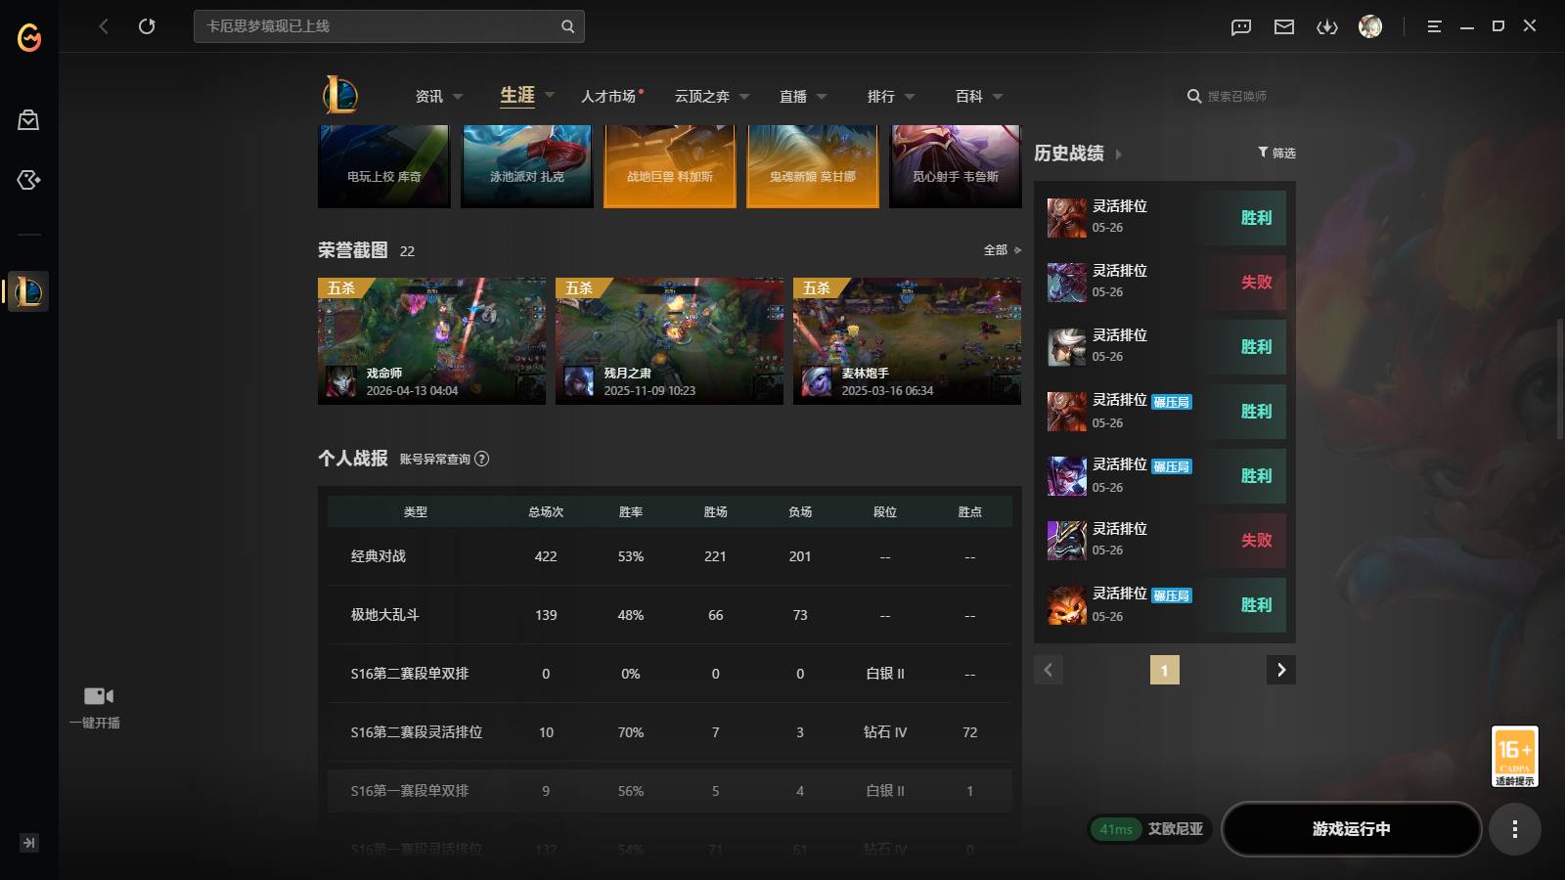Select League of Legends sidebar icon

coord(28,291)
